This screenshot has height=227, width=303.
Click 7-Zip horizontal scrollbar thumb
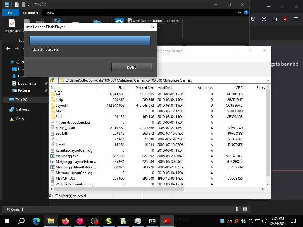118,189
